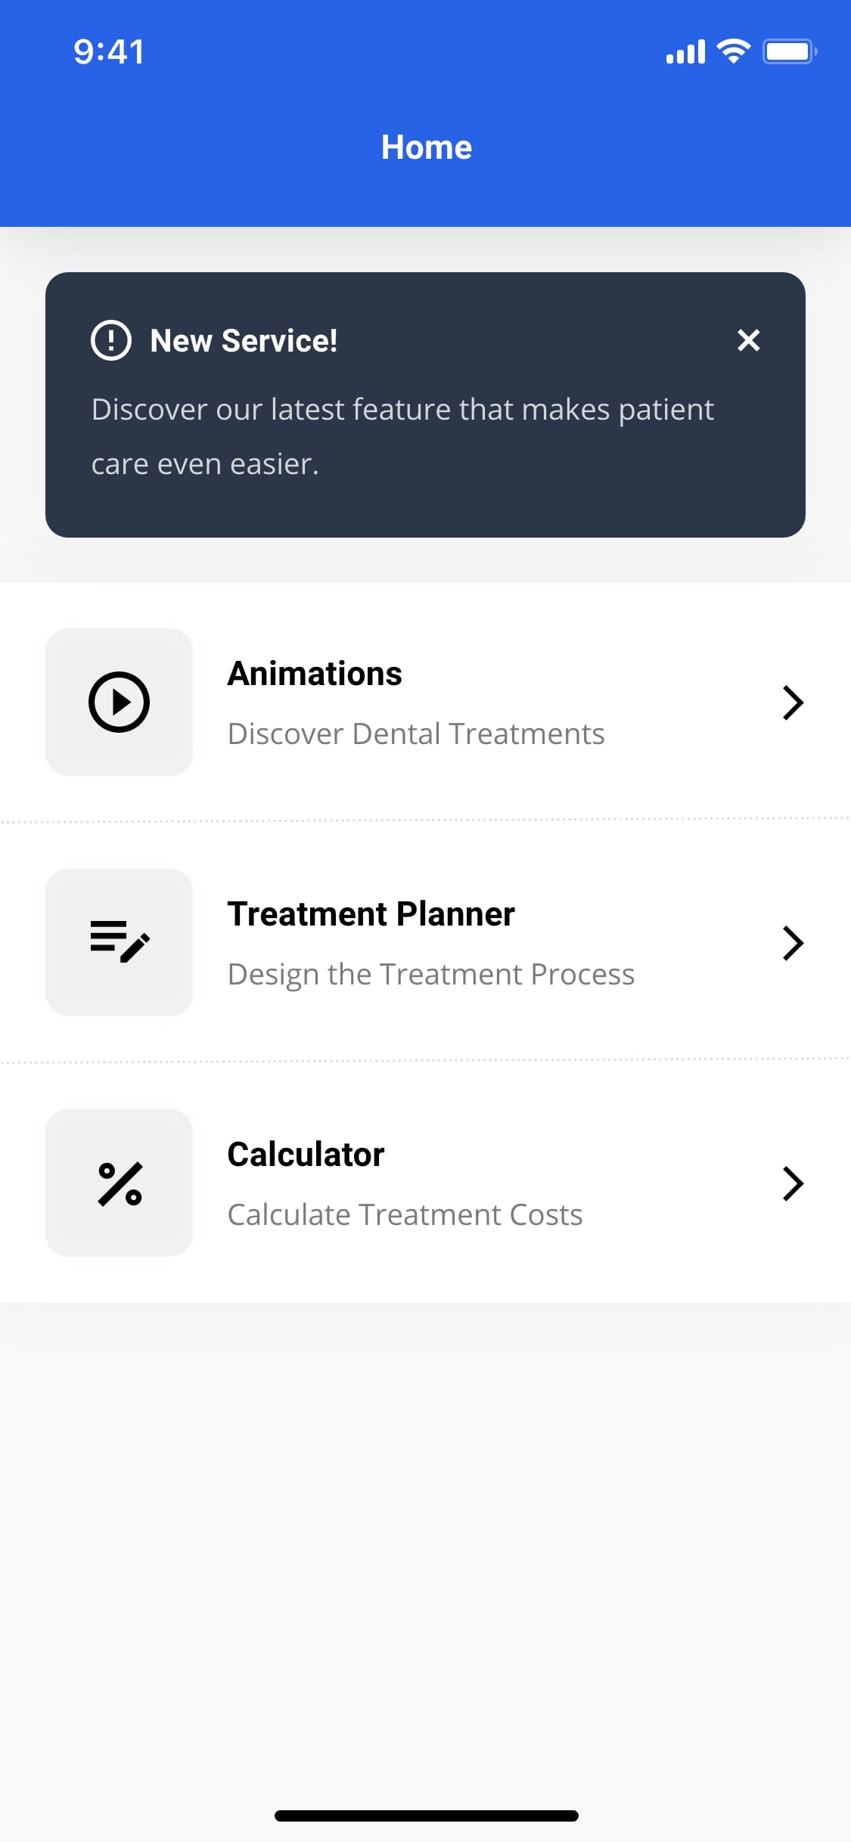Open the Animations menu title
Screen dimensions: 851x1842
(315, 673)
